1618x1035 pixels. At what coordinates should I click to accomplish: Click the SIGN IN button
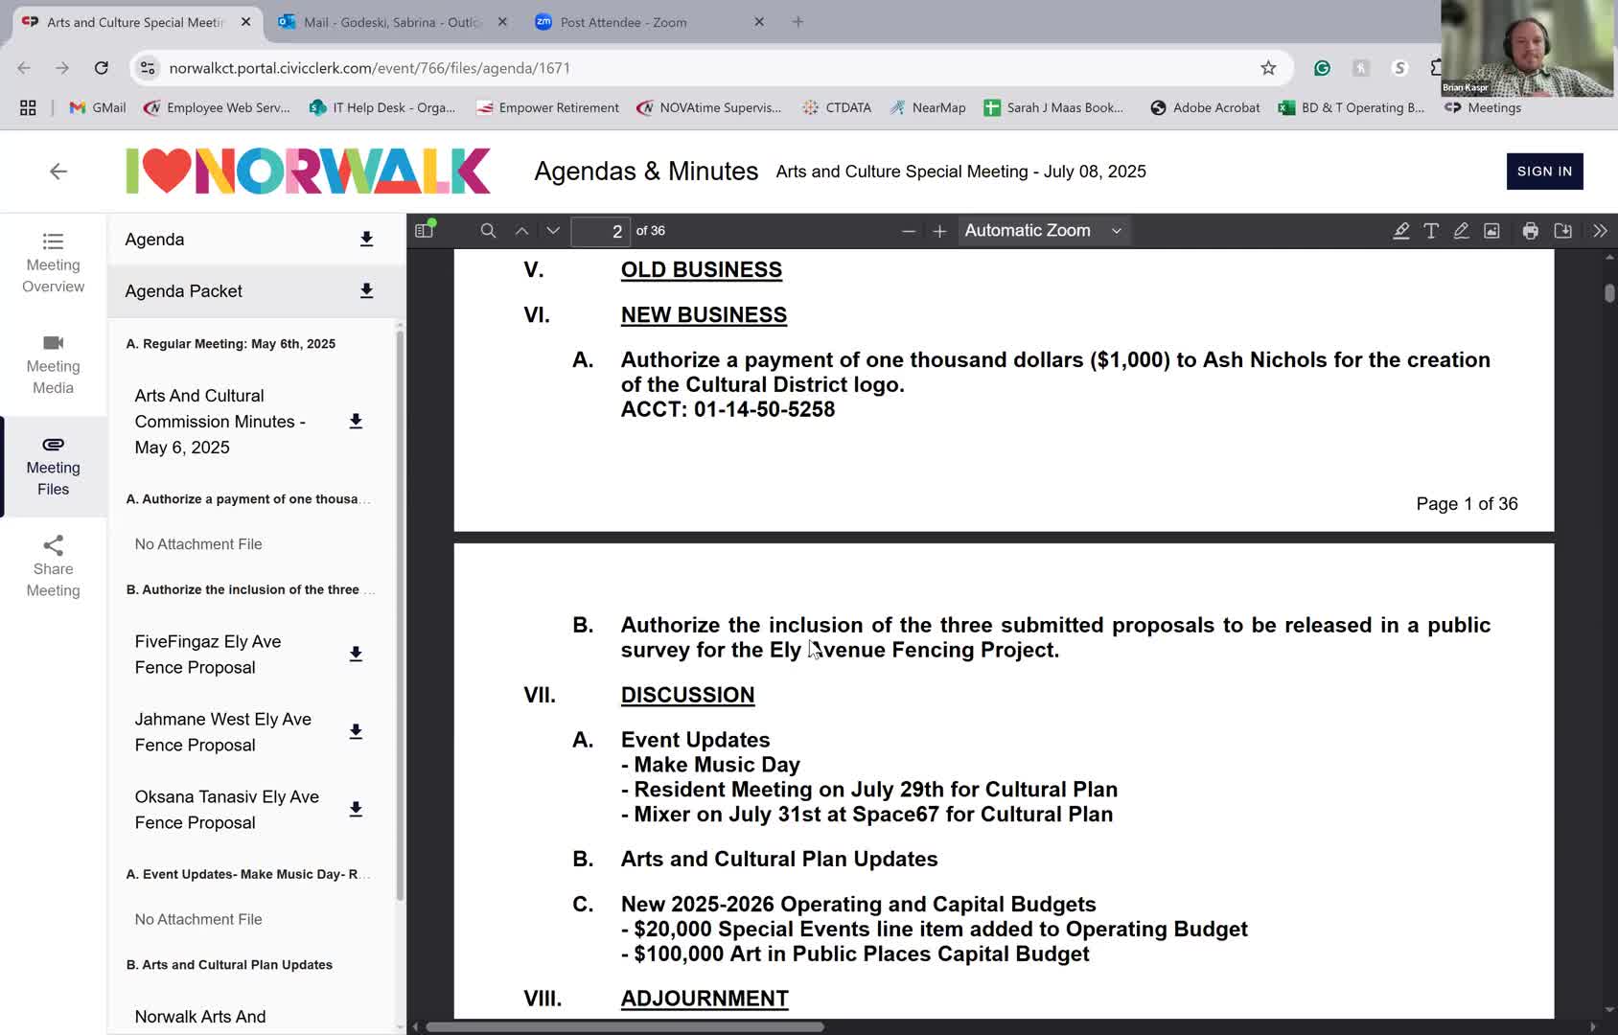(1544, 172)
